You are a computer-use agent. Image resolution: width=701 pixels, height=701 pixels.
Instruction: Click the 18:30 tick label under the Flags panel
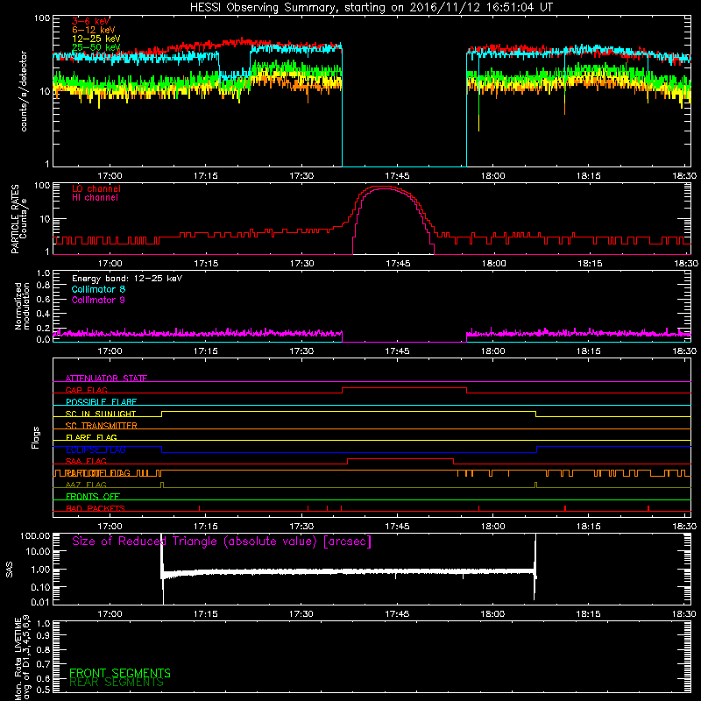[684, 527]
